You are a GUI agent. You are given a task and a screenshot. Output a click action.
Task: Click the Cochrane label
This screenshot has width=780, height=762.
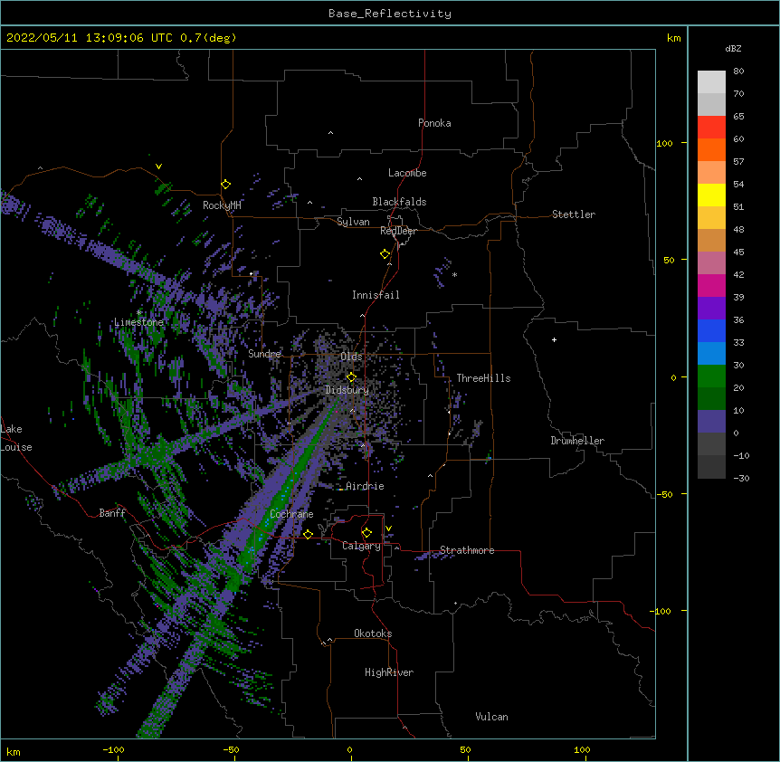coord(291,514)
